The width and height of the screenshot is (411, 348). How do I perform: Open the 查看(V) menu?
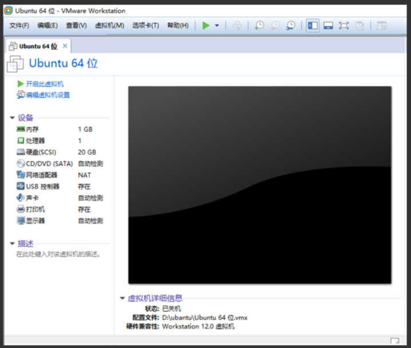(x=76, y=25)
